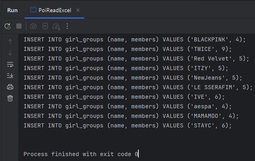Click the line containing 'BLACKPINK'

point(135,39)
